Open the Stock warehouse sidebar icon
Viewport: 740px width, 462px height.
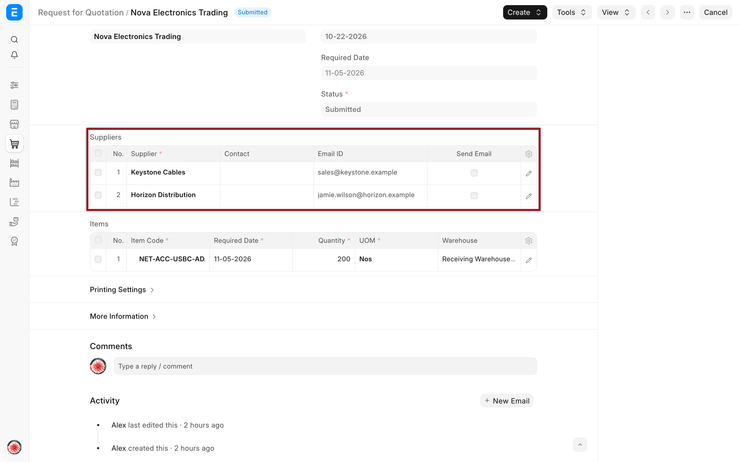click(x=14, y=163)
